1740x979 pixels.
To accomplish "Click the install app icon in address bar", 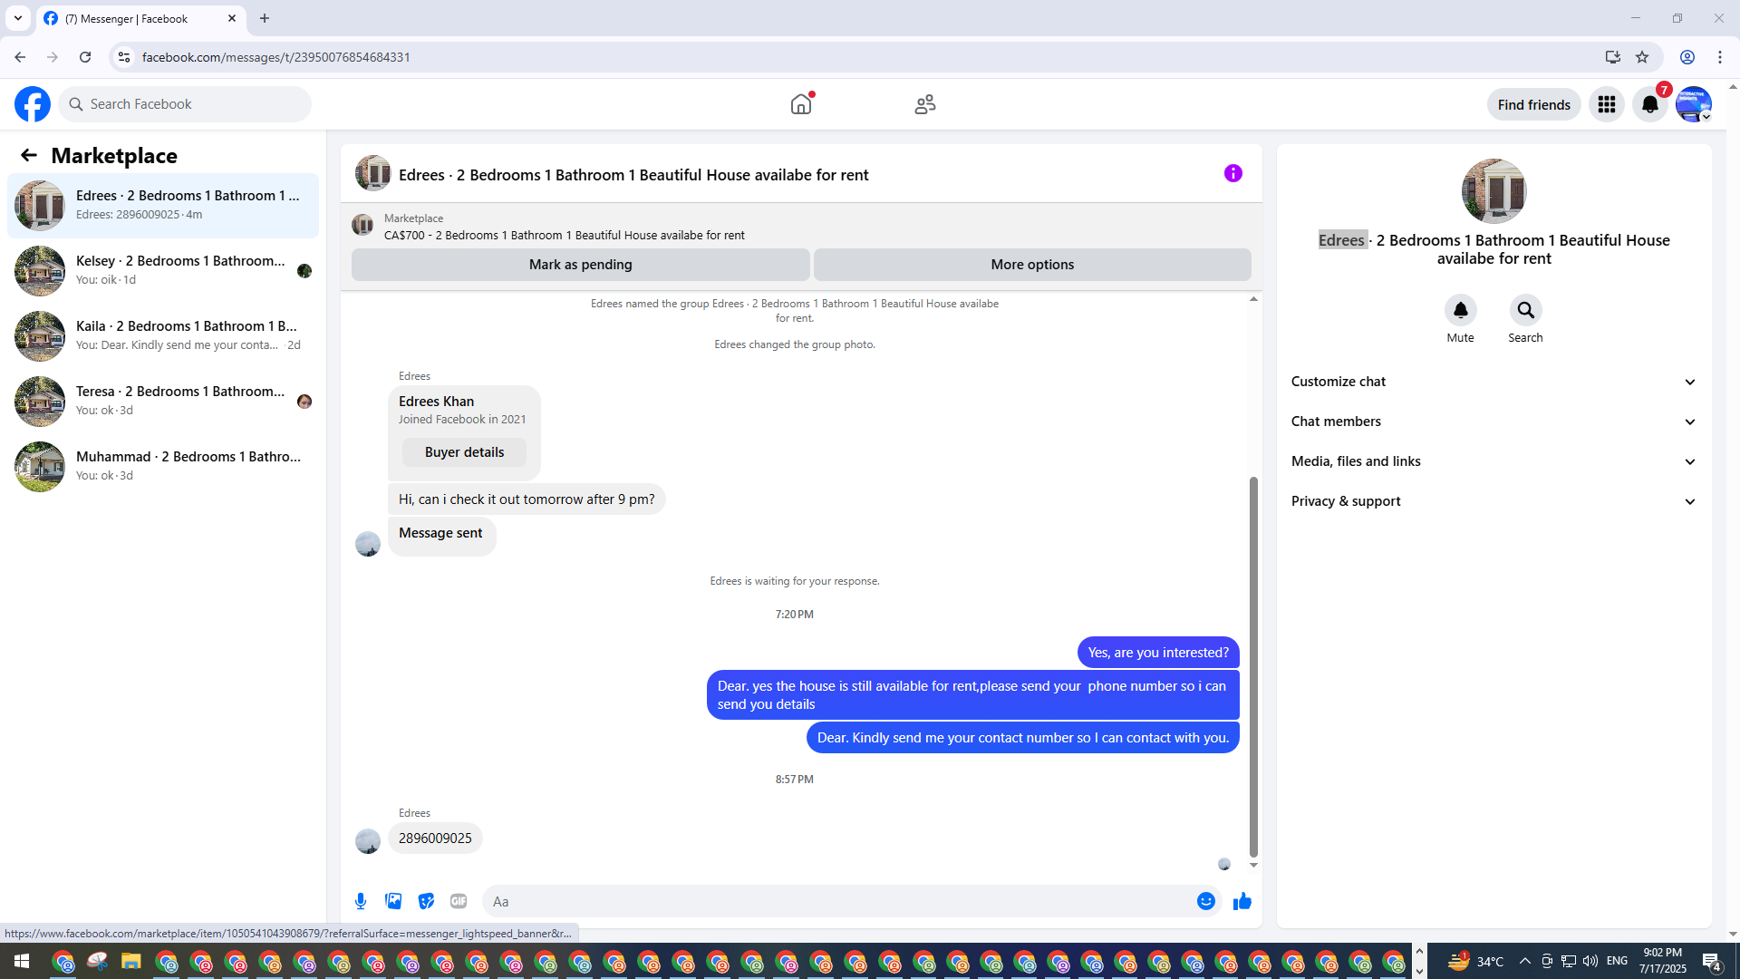I will (1613, 57).
